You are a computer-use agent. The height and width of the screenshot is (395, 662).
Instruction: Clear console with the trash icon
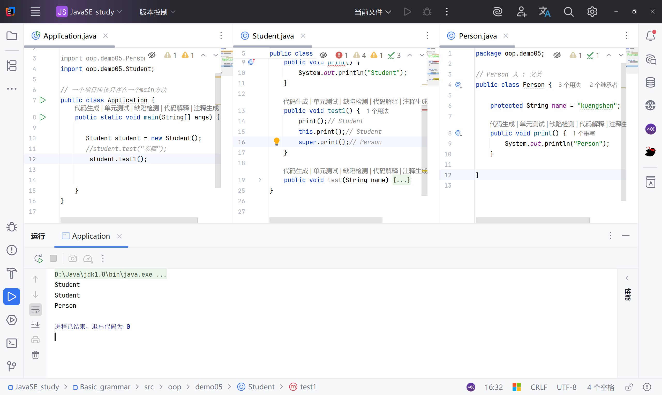pyautogui.click(x=35, y=355)
